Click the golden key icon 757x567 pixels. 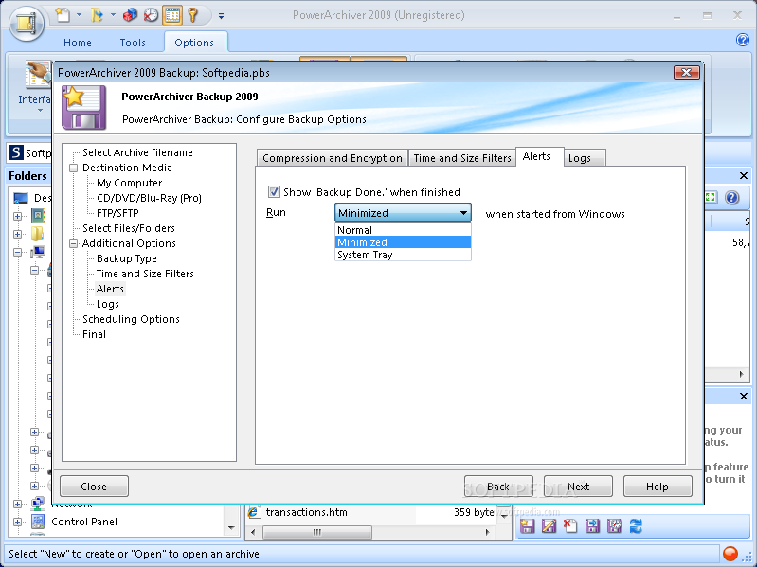tap(193, 15)
